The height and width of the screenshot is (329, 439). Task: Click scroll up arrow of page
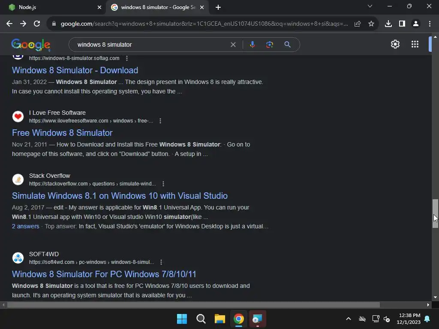(x=435, y=37)
